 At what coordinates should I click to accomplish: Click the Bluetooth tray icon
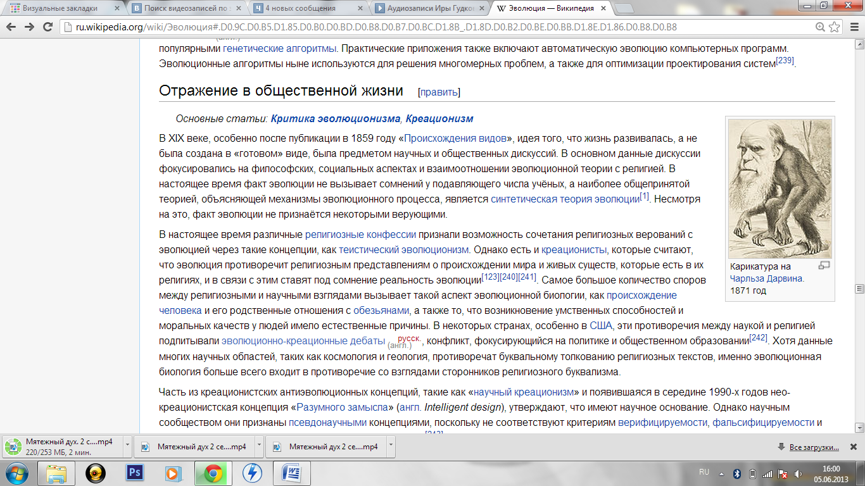click(737, 473)
